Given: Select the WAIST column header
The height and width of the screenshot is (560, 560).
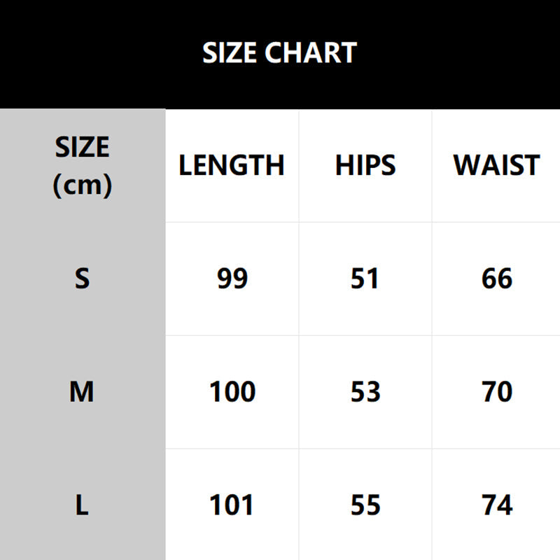Looking at the screenshot, I should click(x=497, y=166).
